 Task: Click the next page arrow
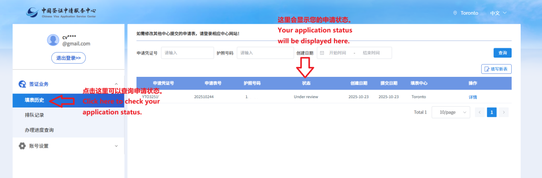tap(504, 112)
